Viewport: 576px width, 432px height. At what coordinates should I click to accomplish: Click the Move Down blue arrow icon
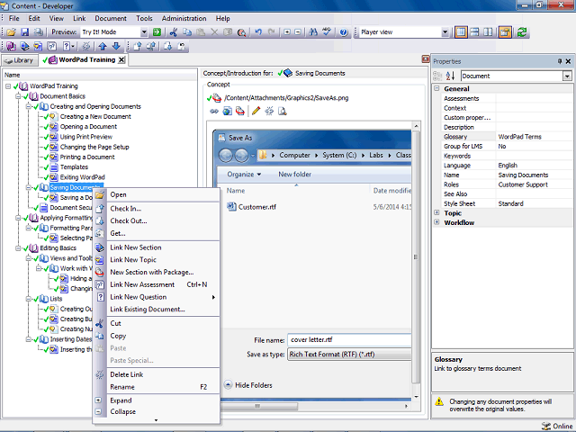pos(116,46)
